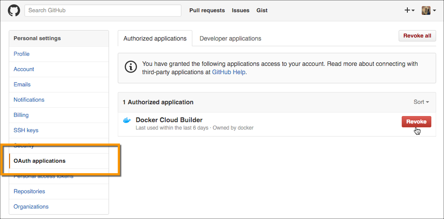This screenshot has height=219, width=444.
Task: Go to SSH keys settings
Action: click(x=26, y=130)
